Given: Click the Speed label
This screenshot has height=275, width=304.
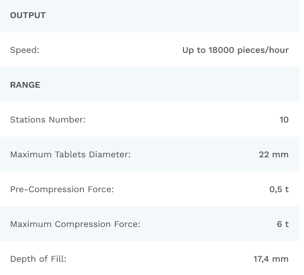Looking at the screenshot, I should [x=25, y=50].
